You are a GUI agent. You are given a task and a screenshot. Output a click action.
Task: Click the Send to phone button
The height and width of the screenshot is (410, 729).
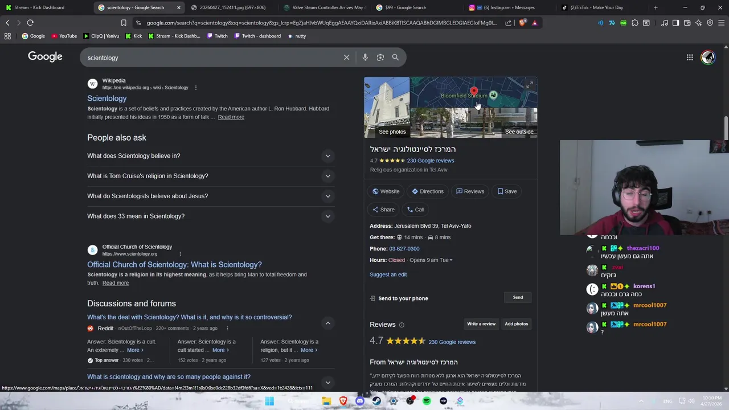(x=518, y=297)
